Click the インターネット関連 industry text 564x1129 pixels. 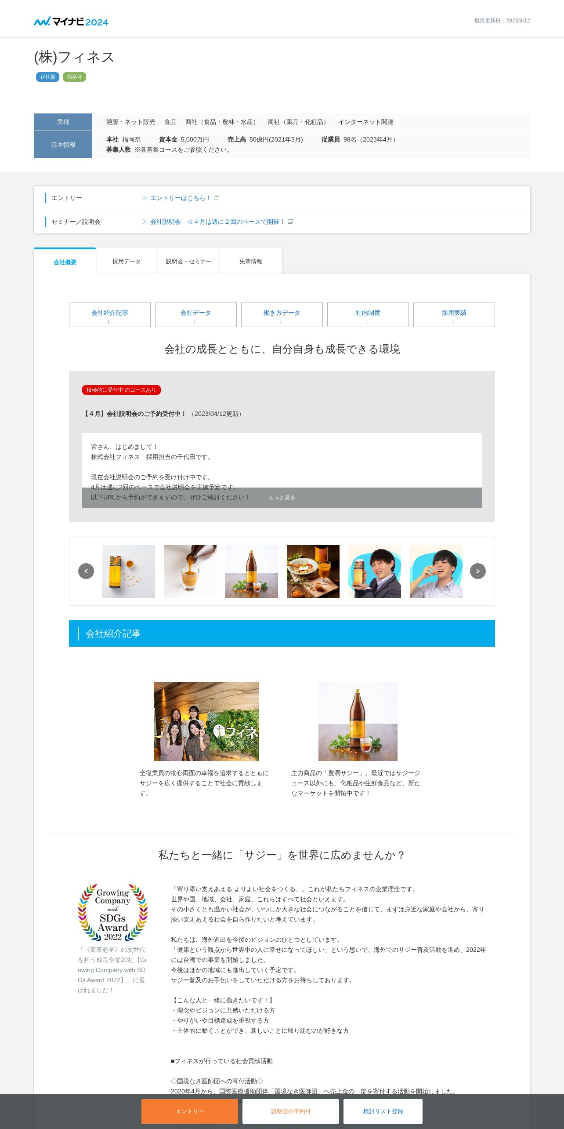click(366, 122)
